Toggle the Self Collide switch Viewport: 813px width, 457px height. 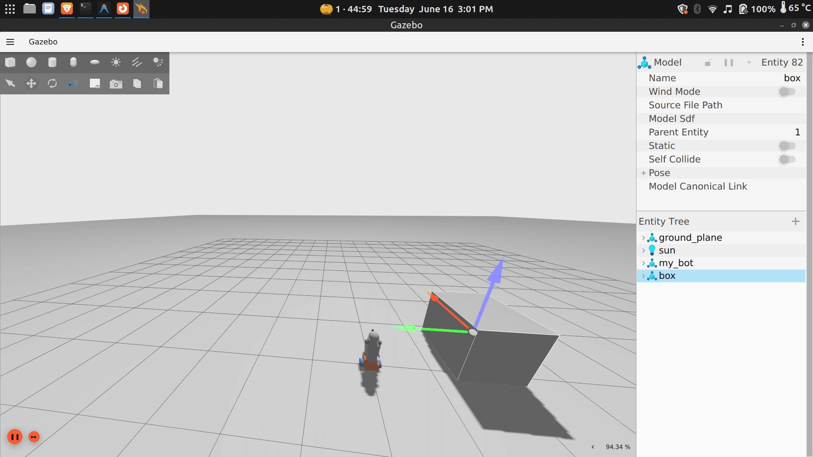click(787, 159)
